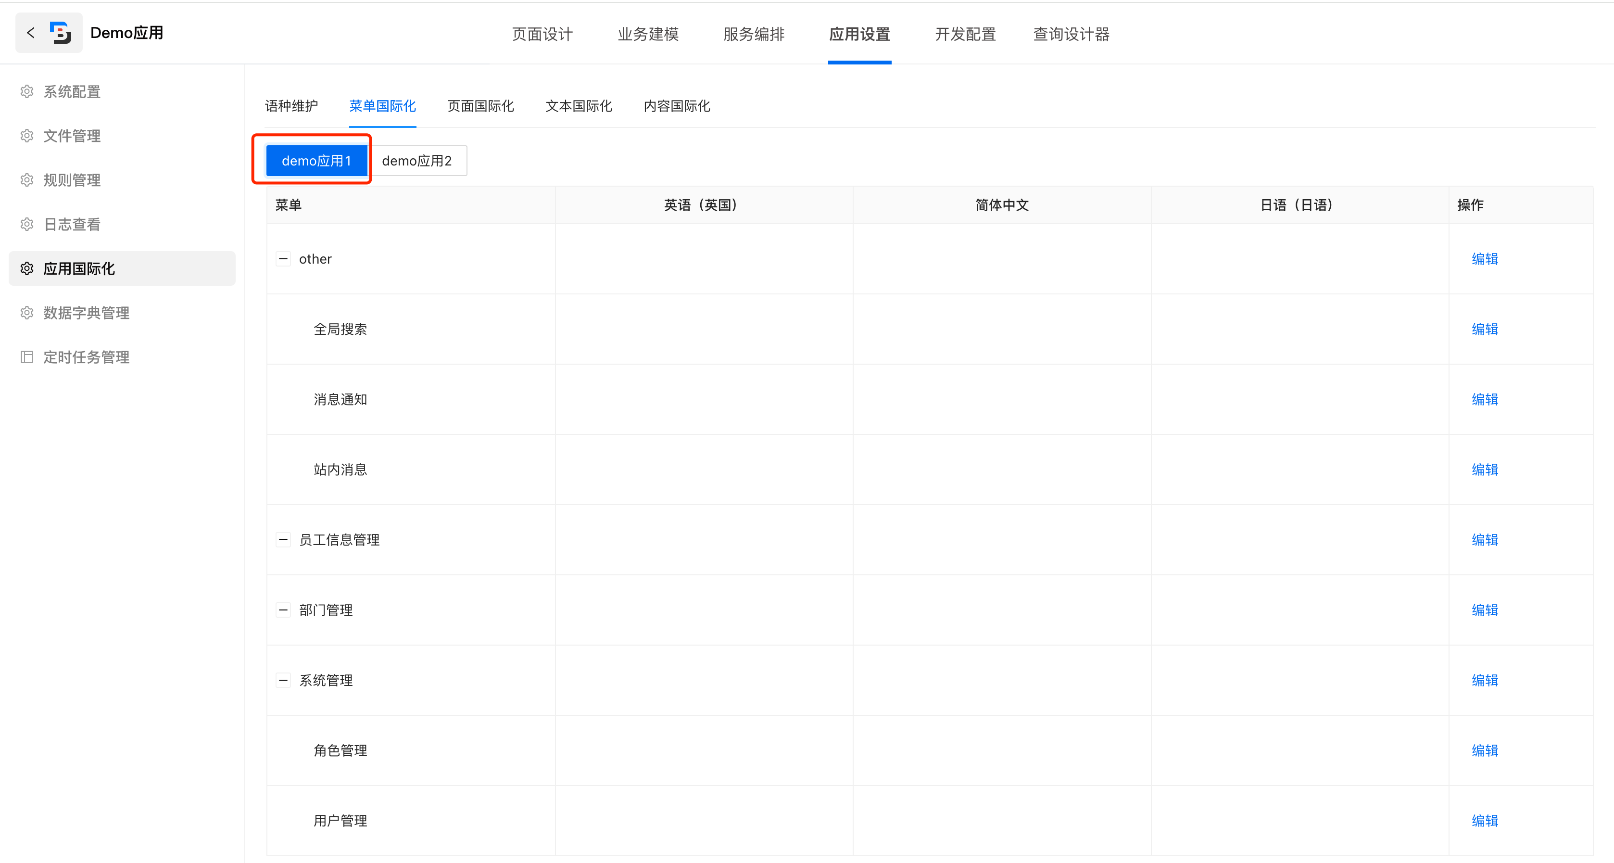This screenshot has width=1614, height=863.
Task: Click the gear icon beside 系统配置
Action: coord(27,91)
